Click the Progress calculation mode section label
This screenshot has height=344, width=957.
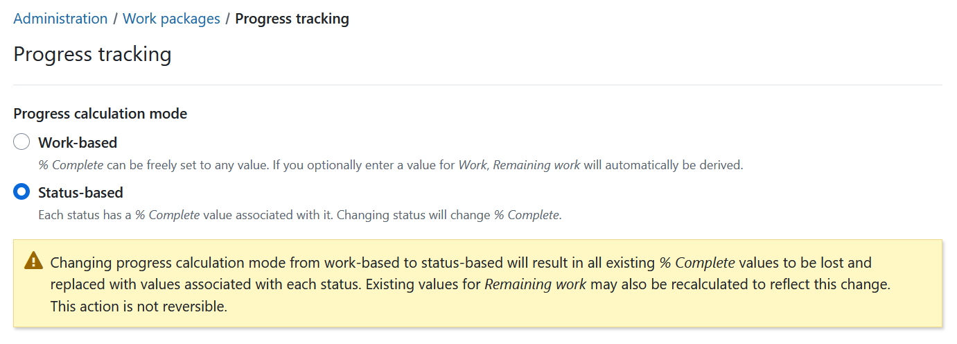(x=100, y=113)
